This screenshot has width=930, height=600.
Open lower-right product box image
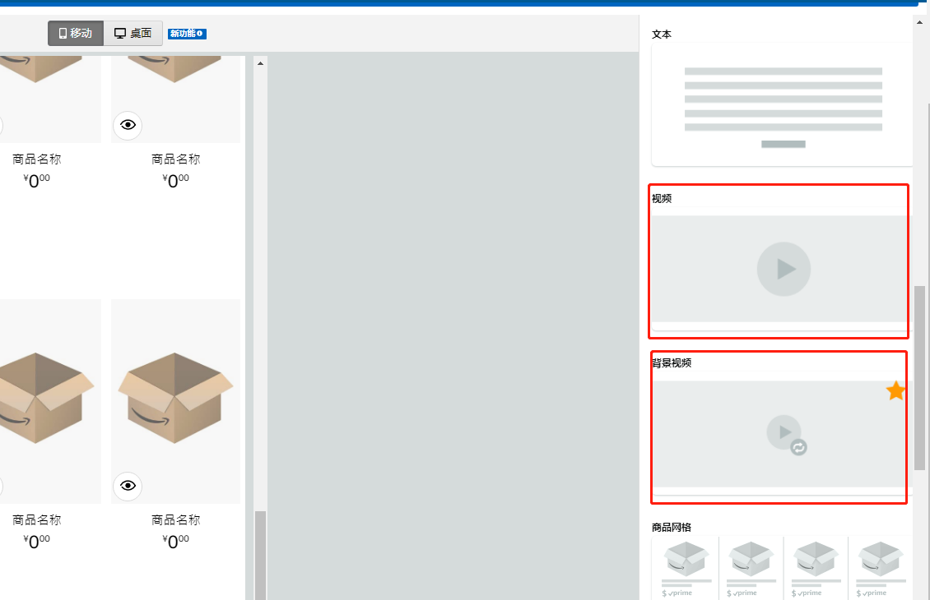(x=175, y=398)
